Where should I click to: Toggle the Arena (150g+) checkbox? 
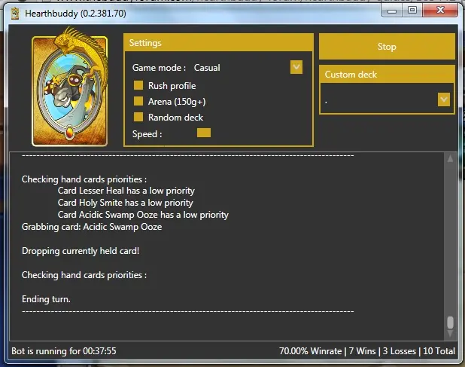click(x=138, y=101)
